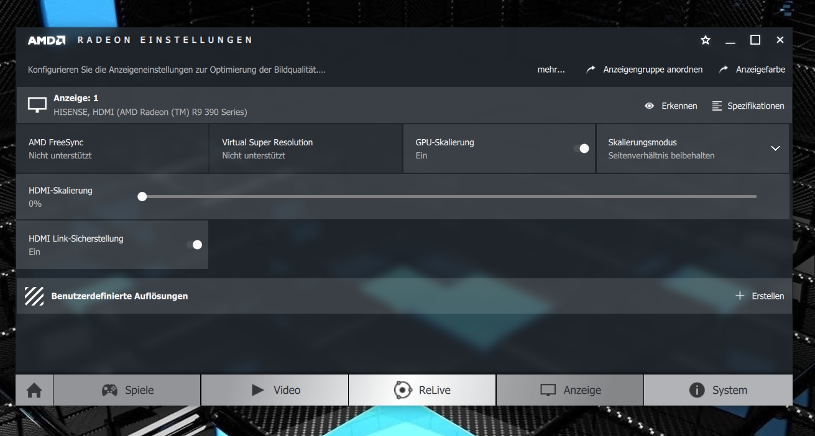Click the Anzeige: 1 label
815x436 pixels.
coord(76,98)
